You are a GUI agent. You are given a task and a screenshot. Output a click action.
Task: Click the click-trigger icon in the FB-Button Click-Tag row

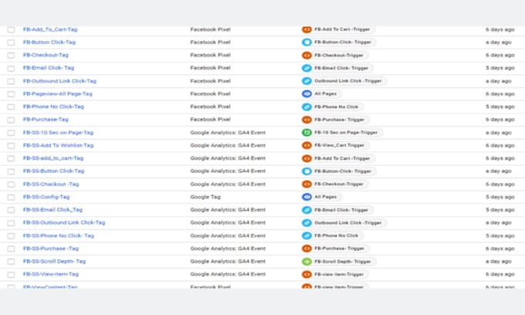[307, 42]
